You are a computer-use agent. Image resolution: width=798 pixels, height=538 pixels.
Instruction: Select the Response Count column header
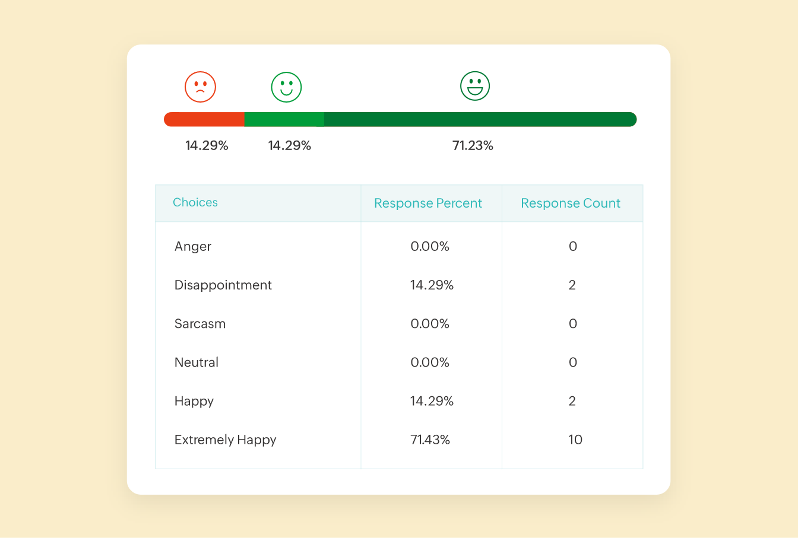pyautogui.click(x=571, y=203)
